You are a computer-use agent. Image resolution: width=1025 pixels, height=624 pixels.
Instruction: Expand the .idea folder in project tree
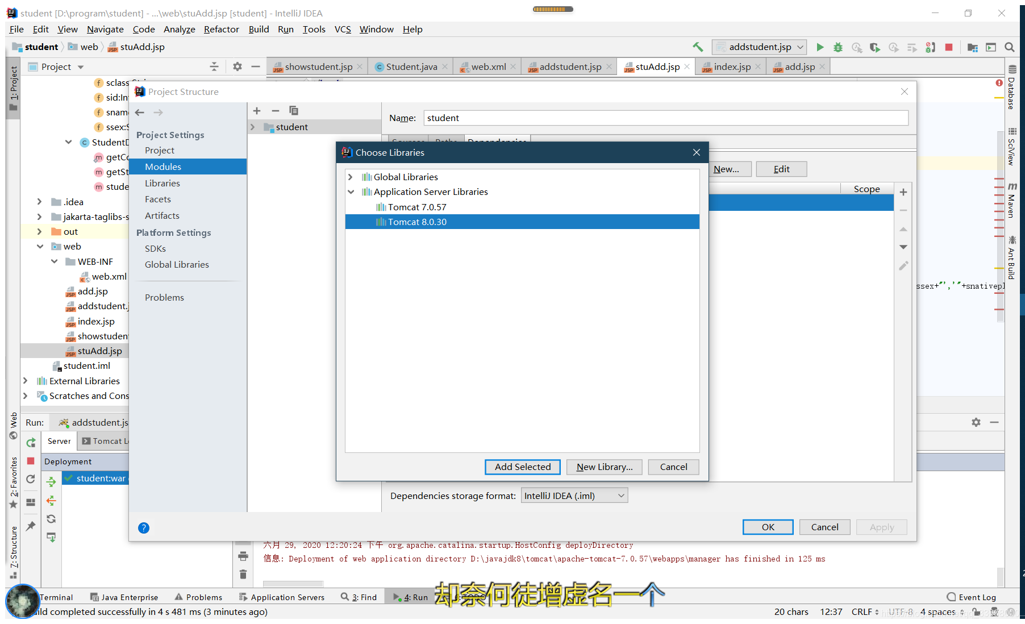39,202
